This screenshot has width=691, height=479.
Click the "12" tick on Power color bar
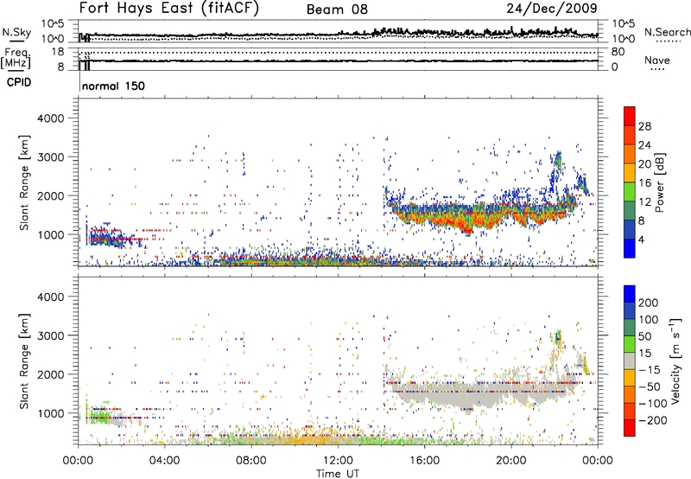point(644,202)
